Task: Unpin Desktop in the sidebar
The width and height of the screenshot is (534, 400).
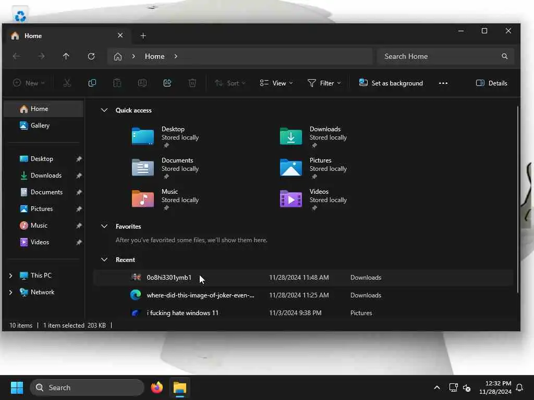Action: pyautogui.click(x=79, y=159)
